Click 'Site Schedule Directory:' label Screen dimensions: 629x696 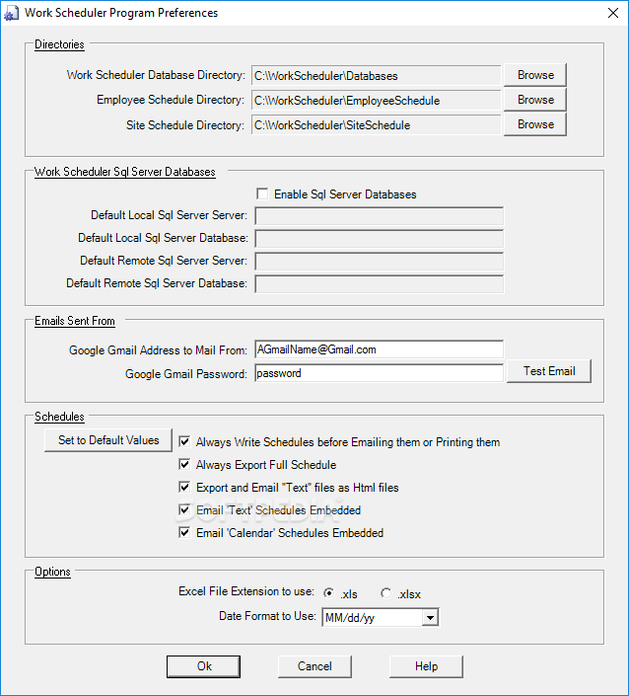coord(185,125)
